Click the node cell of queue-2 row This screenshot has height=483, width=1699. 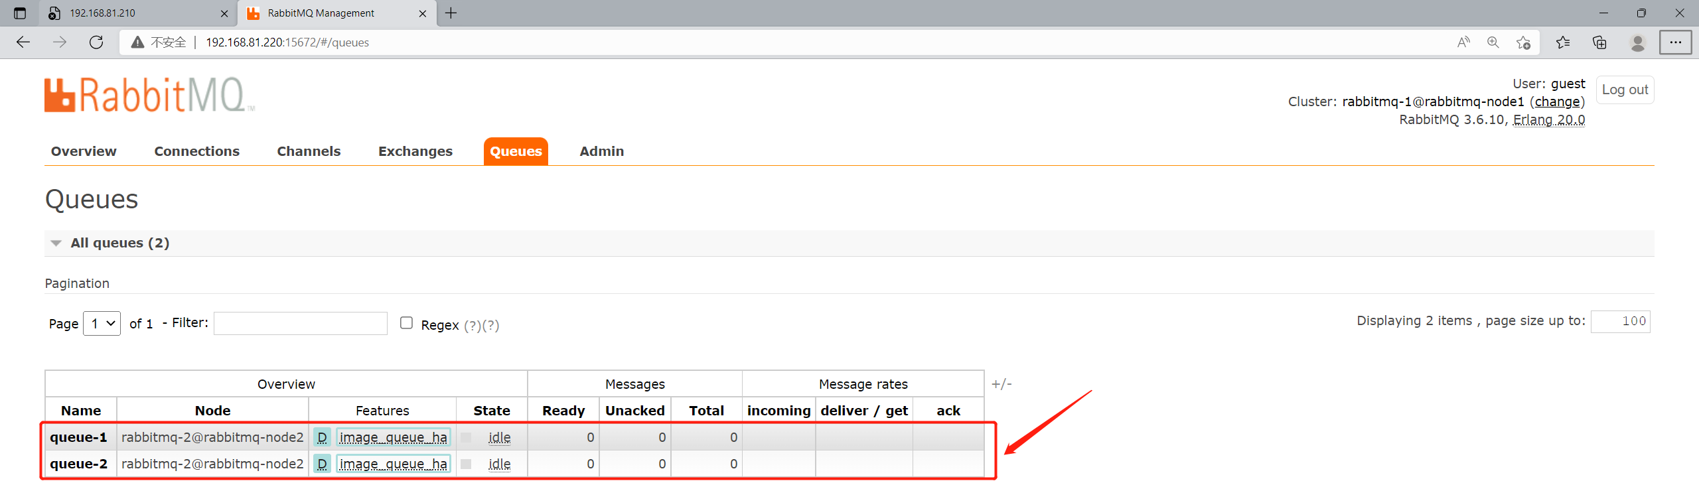(x=212, y=464)
